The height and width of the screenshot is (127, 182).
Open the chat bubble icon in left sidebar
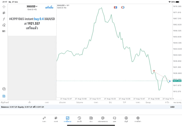[x=4, y=89]
